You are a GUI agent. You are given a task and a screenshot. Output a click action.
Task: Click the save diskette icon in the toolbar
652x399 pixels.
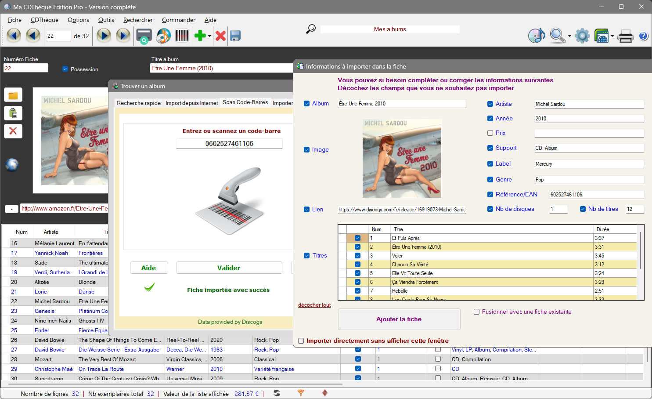pyautogui.click(x=235, y=36)
